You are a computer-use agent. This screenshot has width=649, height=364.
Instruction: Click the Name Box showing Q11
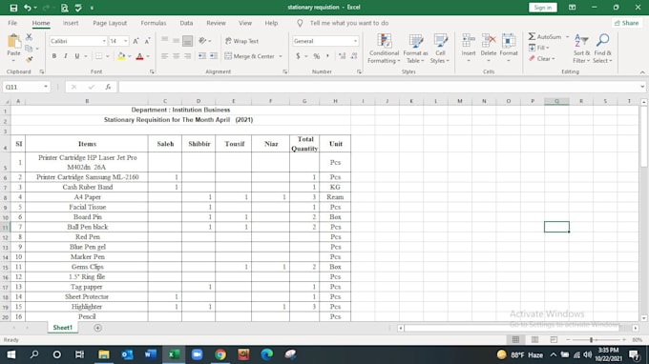tap(26, 87)
